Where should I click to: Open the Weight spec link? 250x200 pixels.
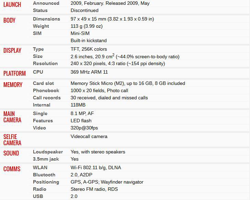click(41, 26)
